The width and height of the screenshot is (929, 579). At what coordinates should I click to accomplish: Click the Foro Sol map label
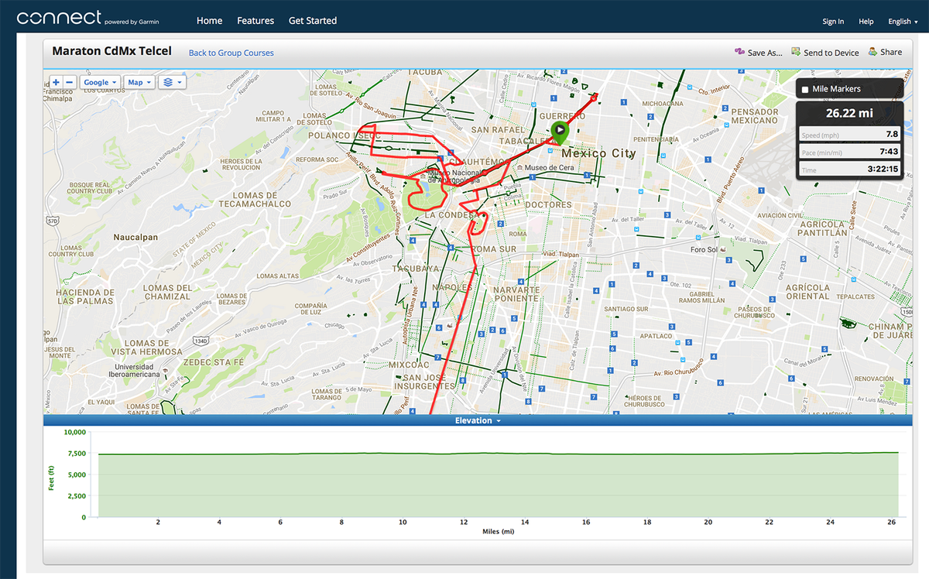(703, 250)
